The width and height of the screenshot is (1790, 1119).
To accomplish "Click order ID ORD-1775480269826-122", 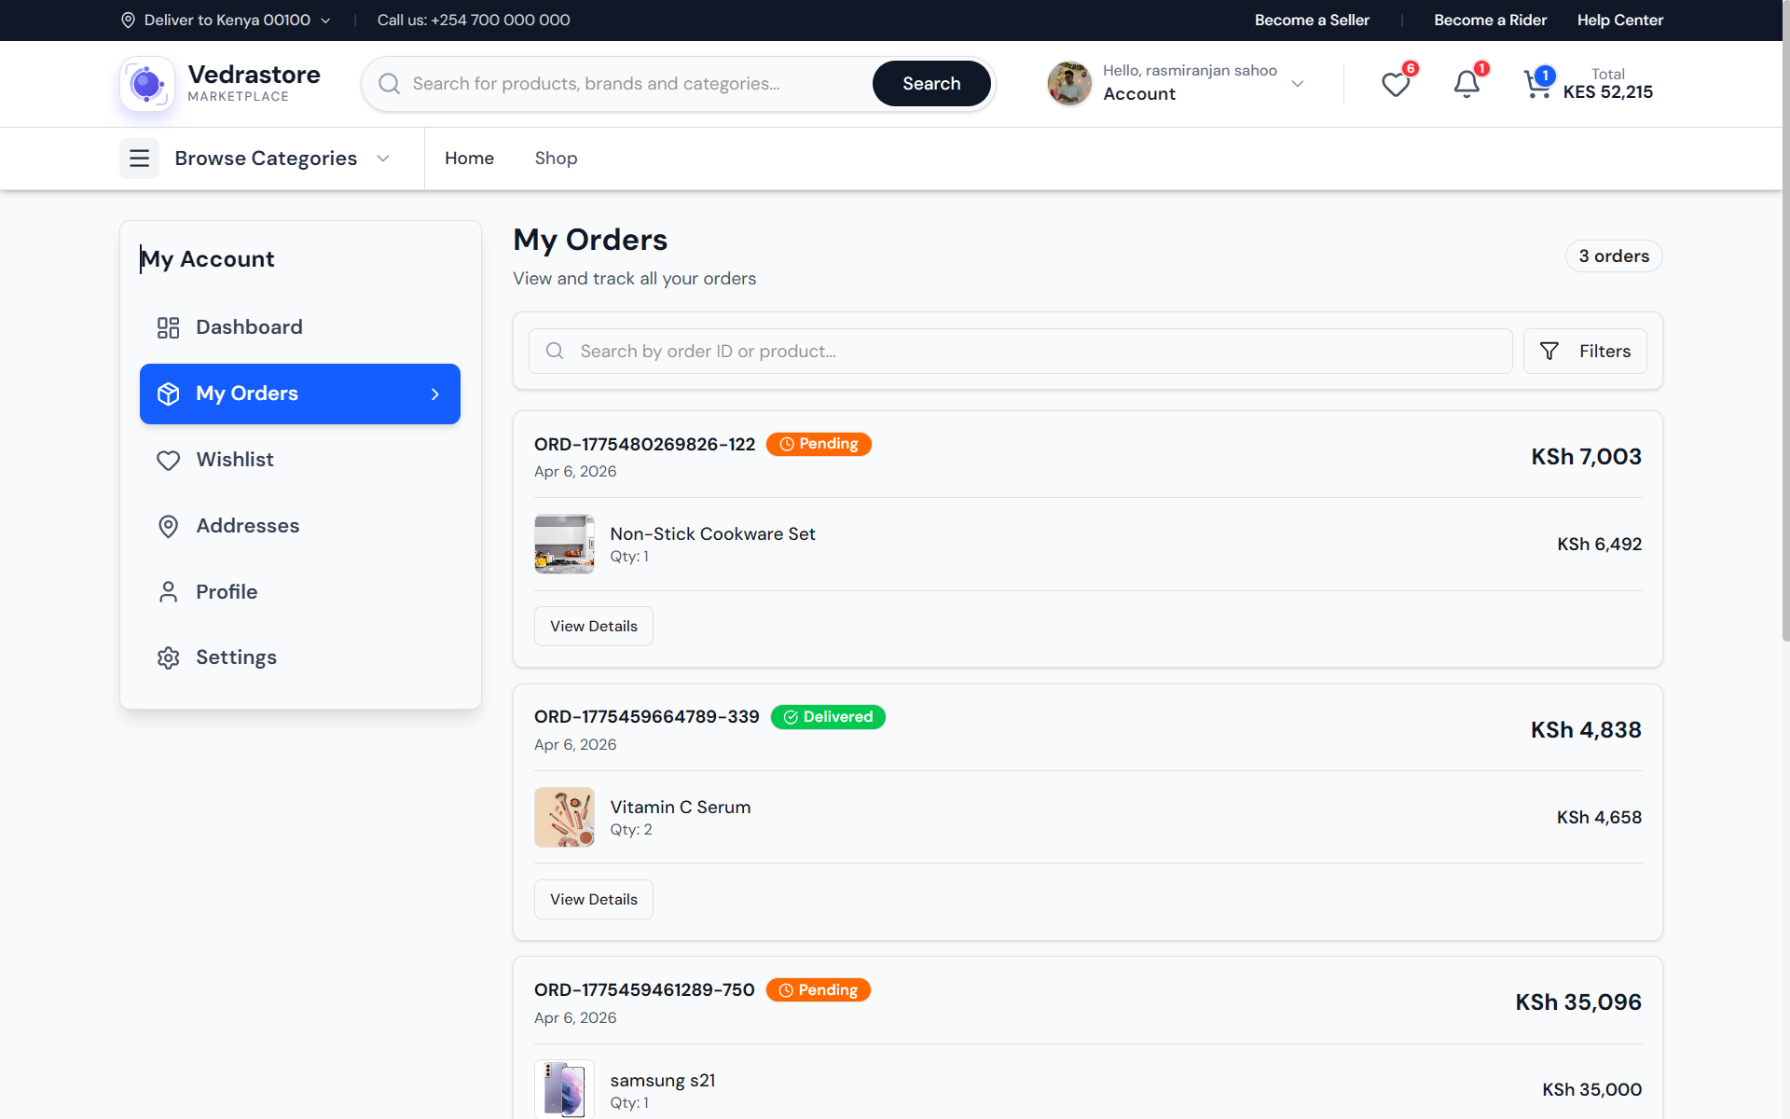I will click(644, 445).
